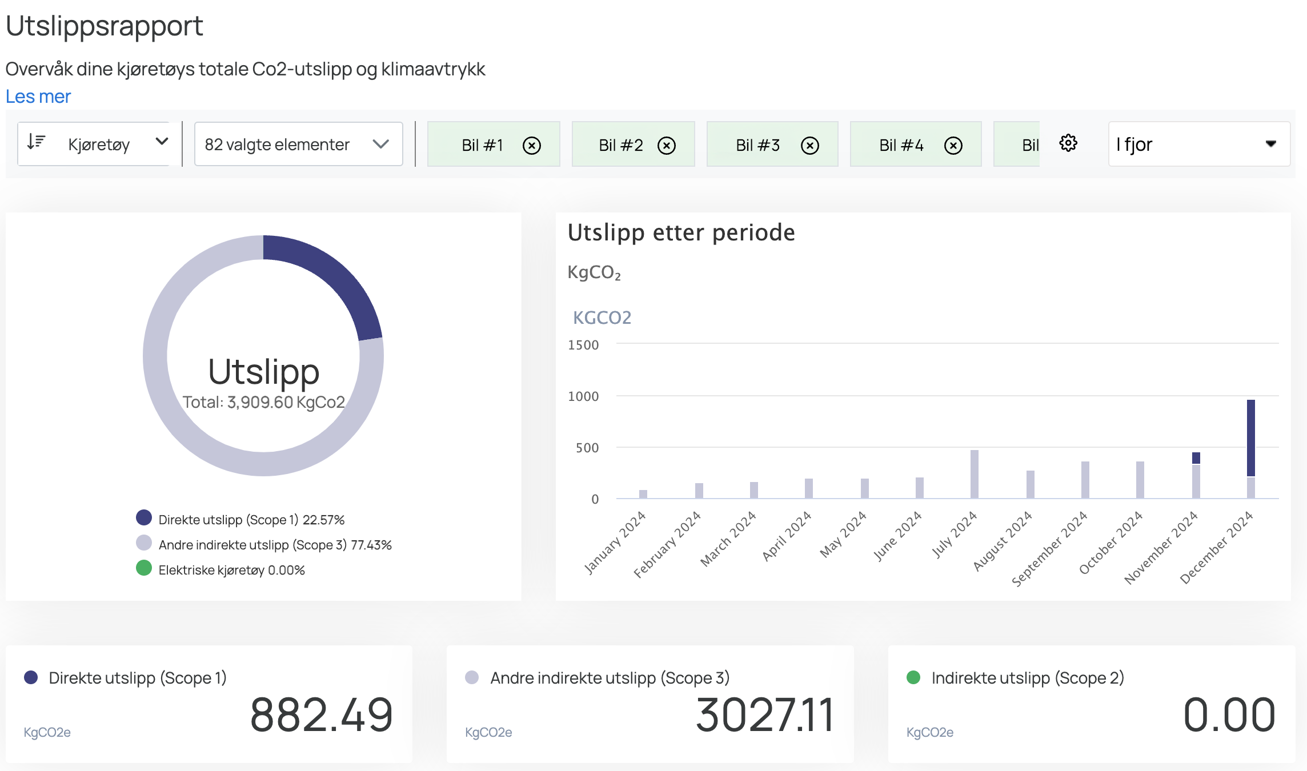
Task: Click the dark December 2024 bar segment
Action: point(1251,437)
